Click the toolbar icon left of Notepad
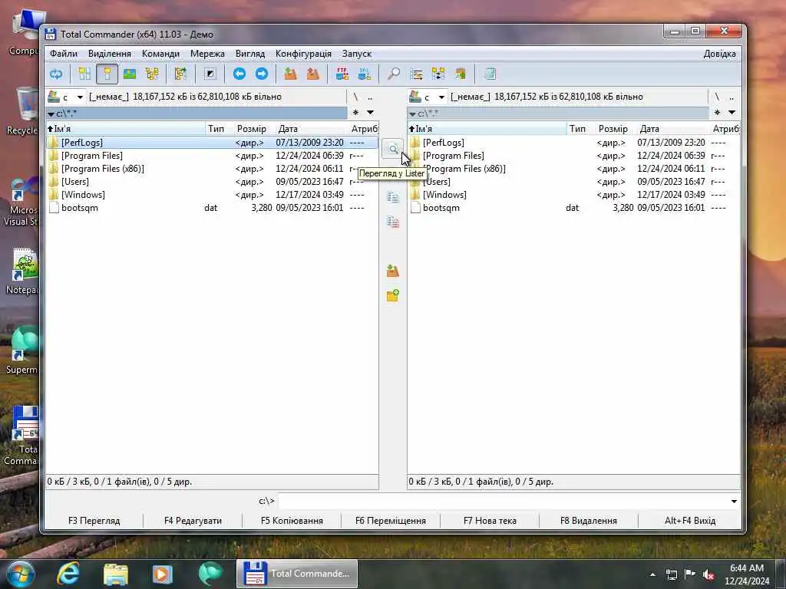 tap(461, 74)
